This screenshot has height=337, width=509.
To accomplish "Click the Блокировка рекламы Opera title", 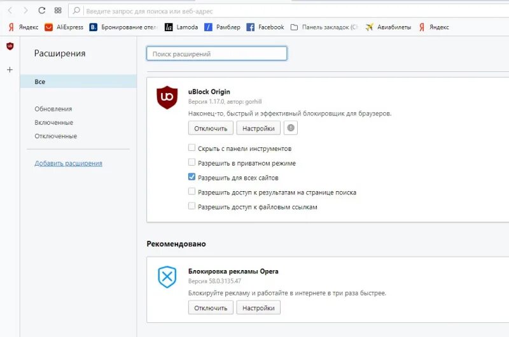I will (234, 271).
